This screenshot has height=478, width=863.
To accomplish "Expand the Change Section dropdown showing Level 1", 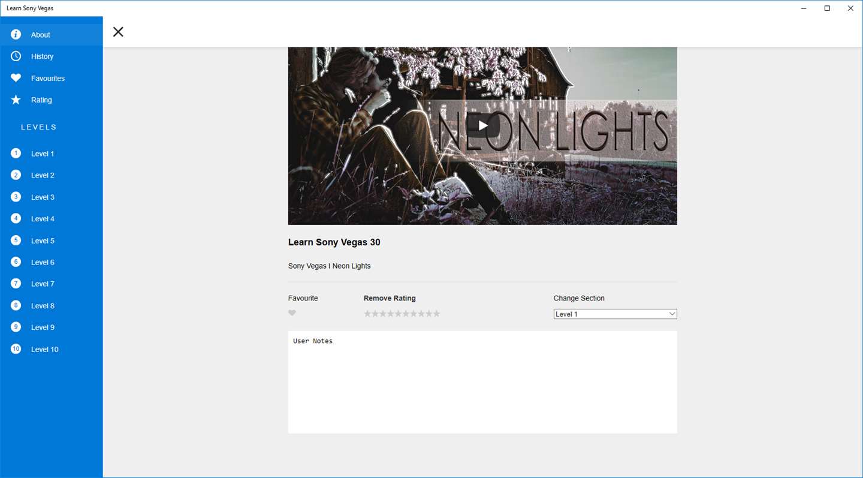I will pyautogui.click(x=615, y=314).
